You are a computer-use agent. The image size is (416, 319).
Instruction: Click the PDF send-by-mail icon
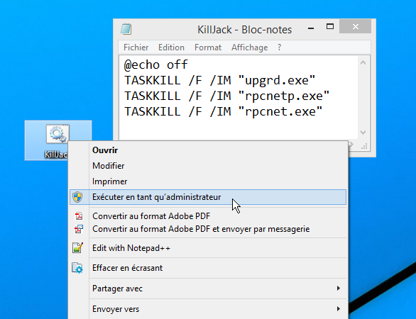click(79, 229)
